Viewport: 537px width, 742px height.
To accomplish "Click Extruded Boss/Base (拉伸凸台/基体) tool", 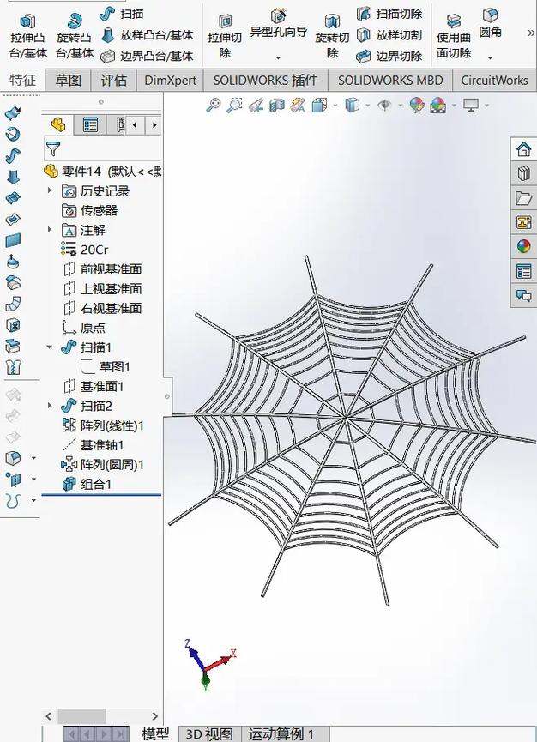I will click(28, 36).
